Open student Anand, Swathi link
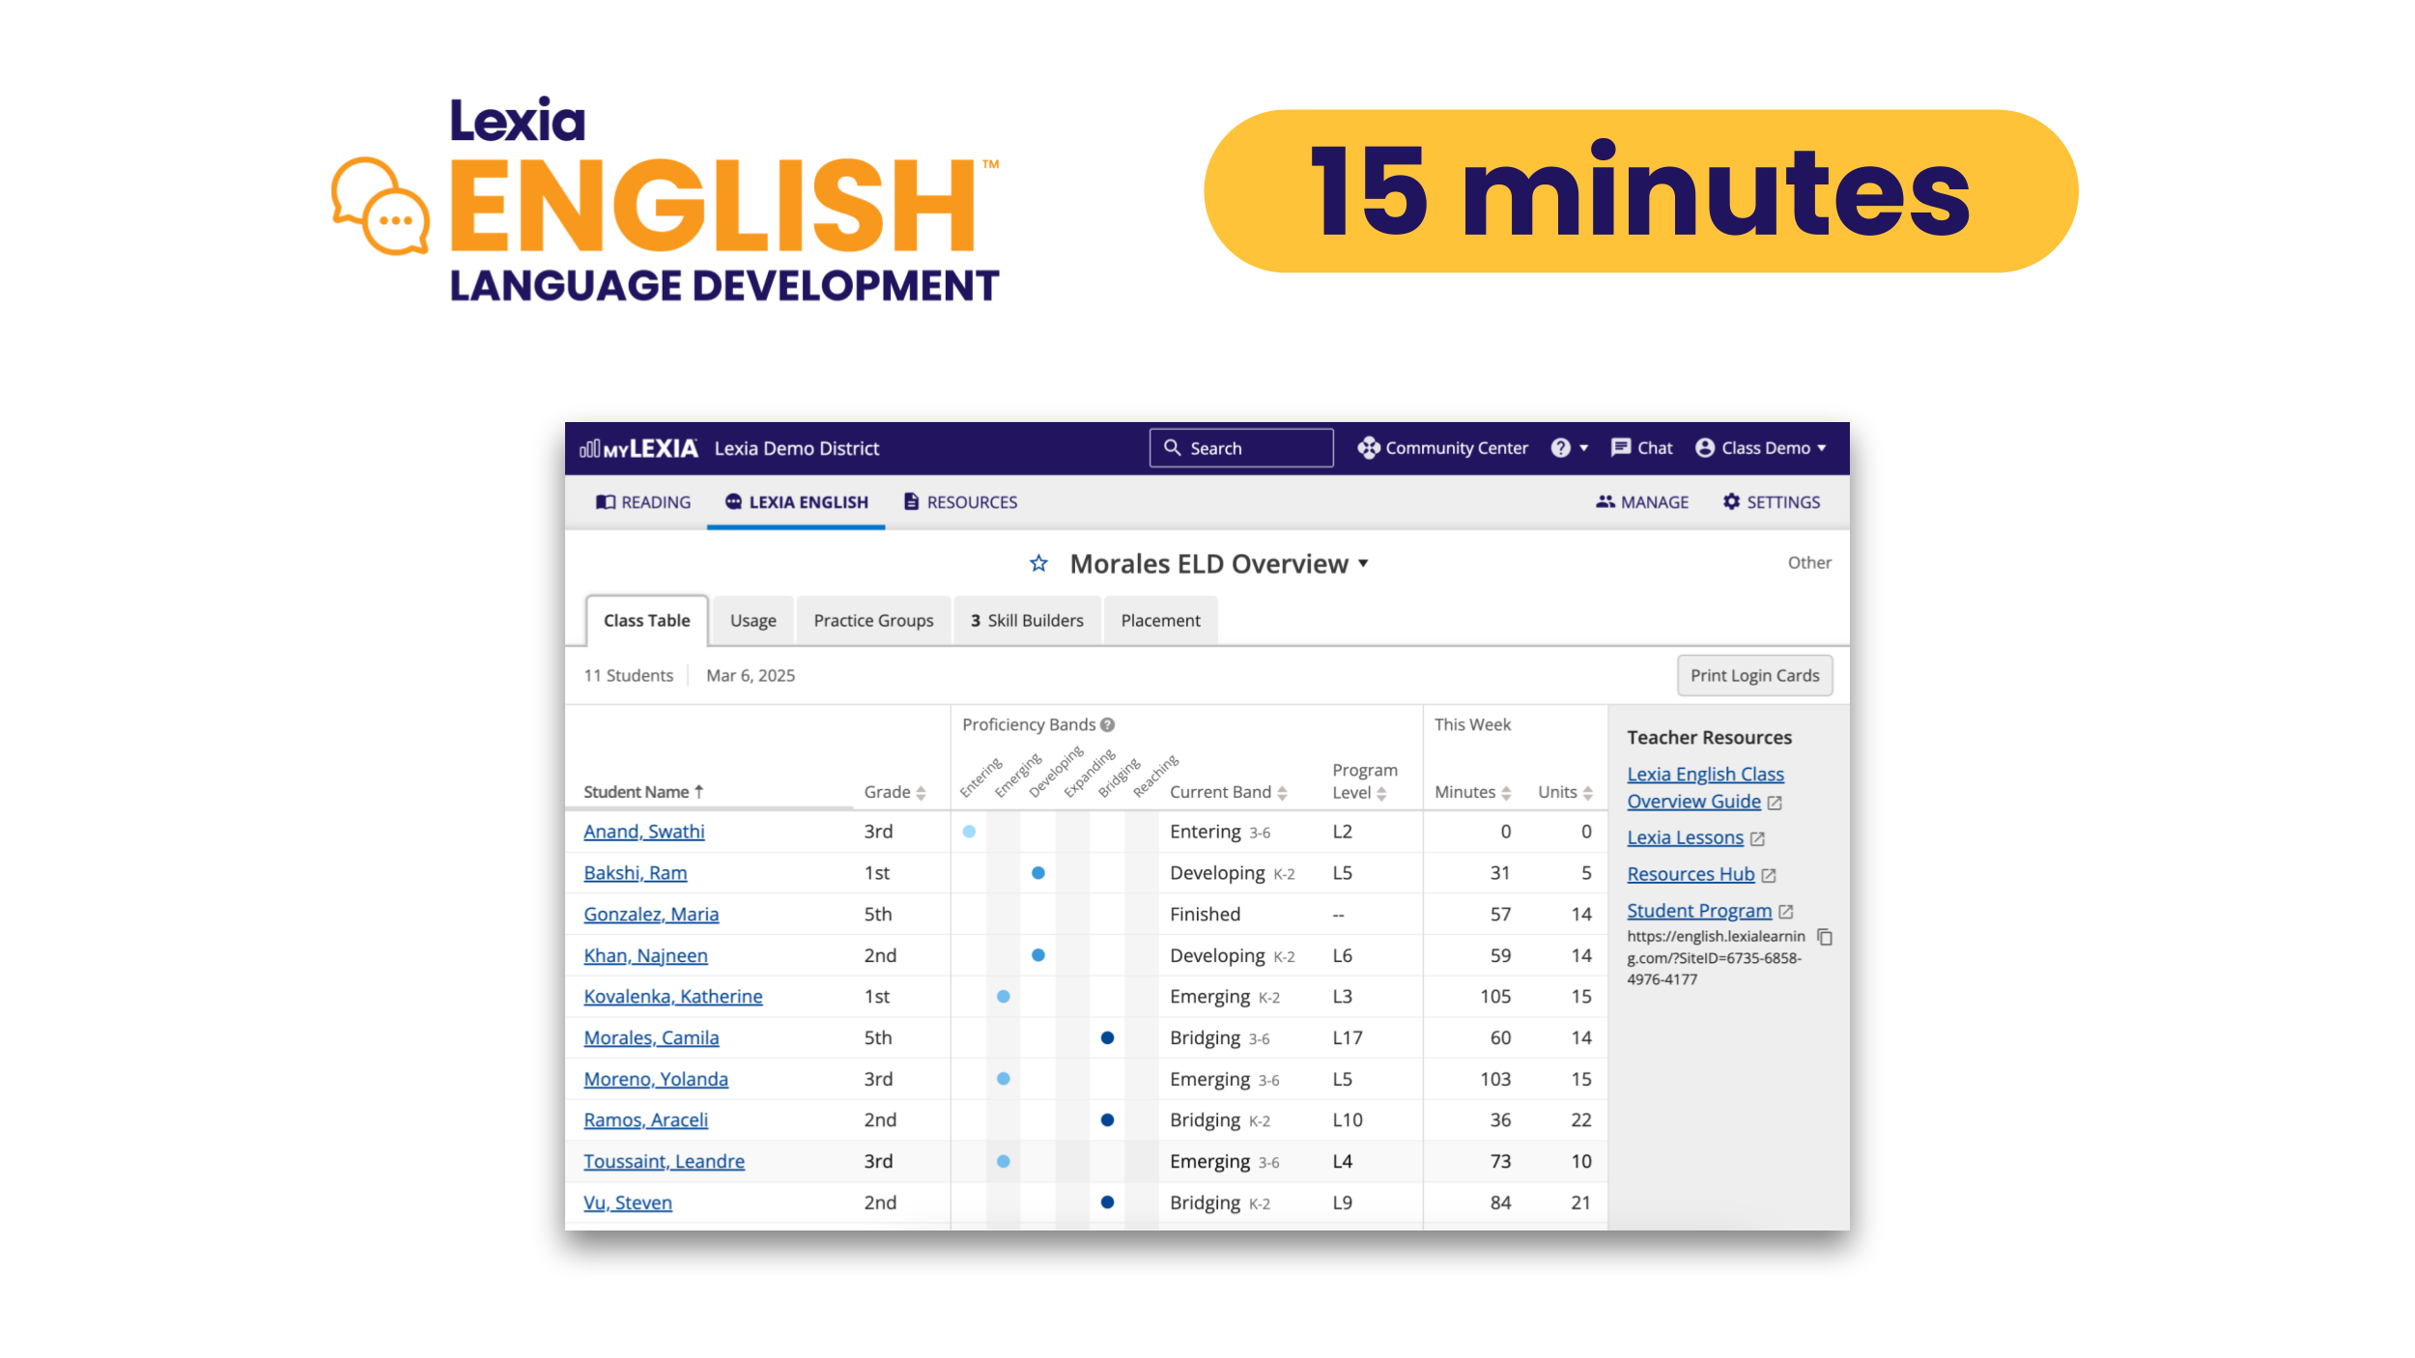Image resolution: width=2415 pixels, height=1358 pixels. 643,832
